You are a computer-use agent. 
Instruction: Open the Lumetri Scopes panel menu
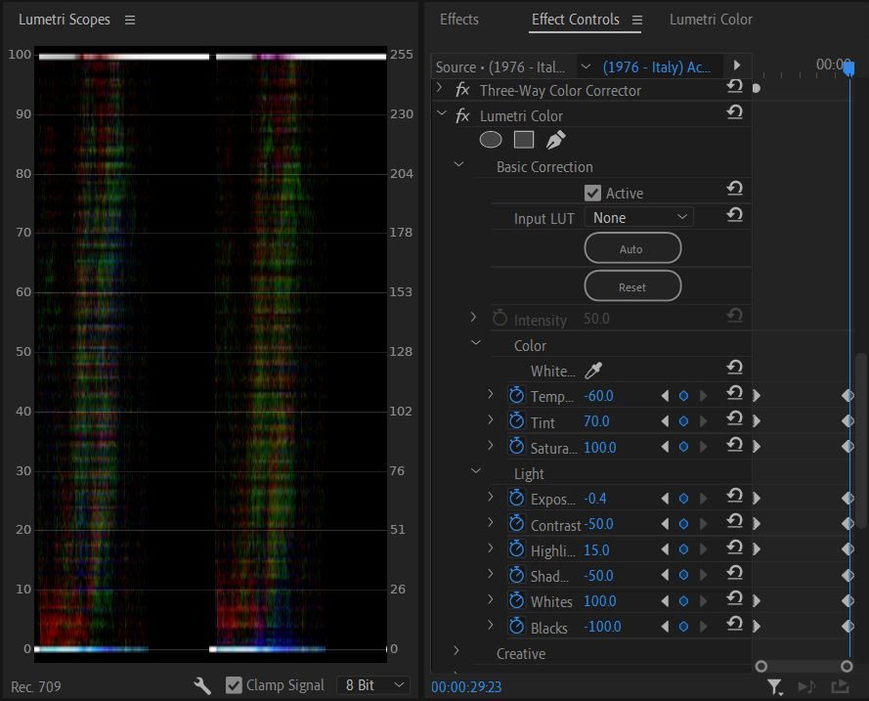point(130,20)
